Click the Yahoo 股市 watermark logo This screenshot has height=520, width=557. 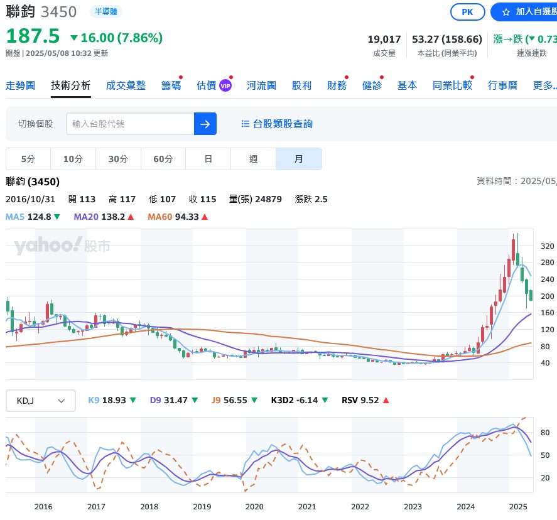pos(62,246)
